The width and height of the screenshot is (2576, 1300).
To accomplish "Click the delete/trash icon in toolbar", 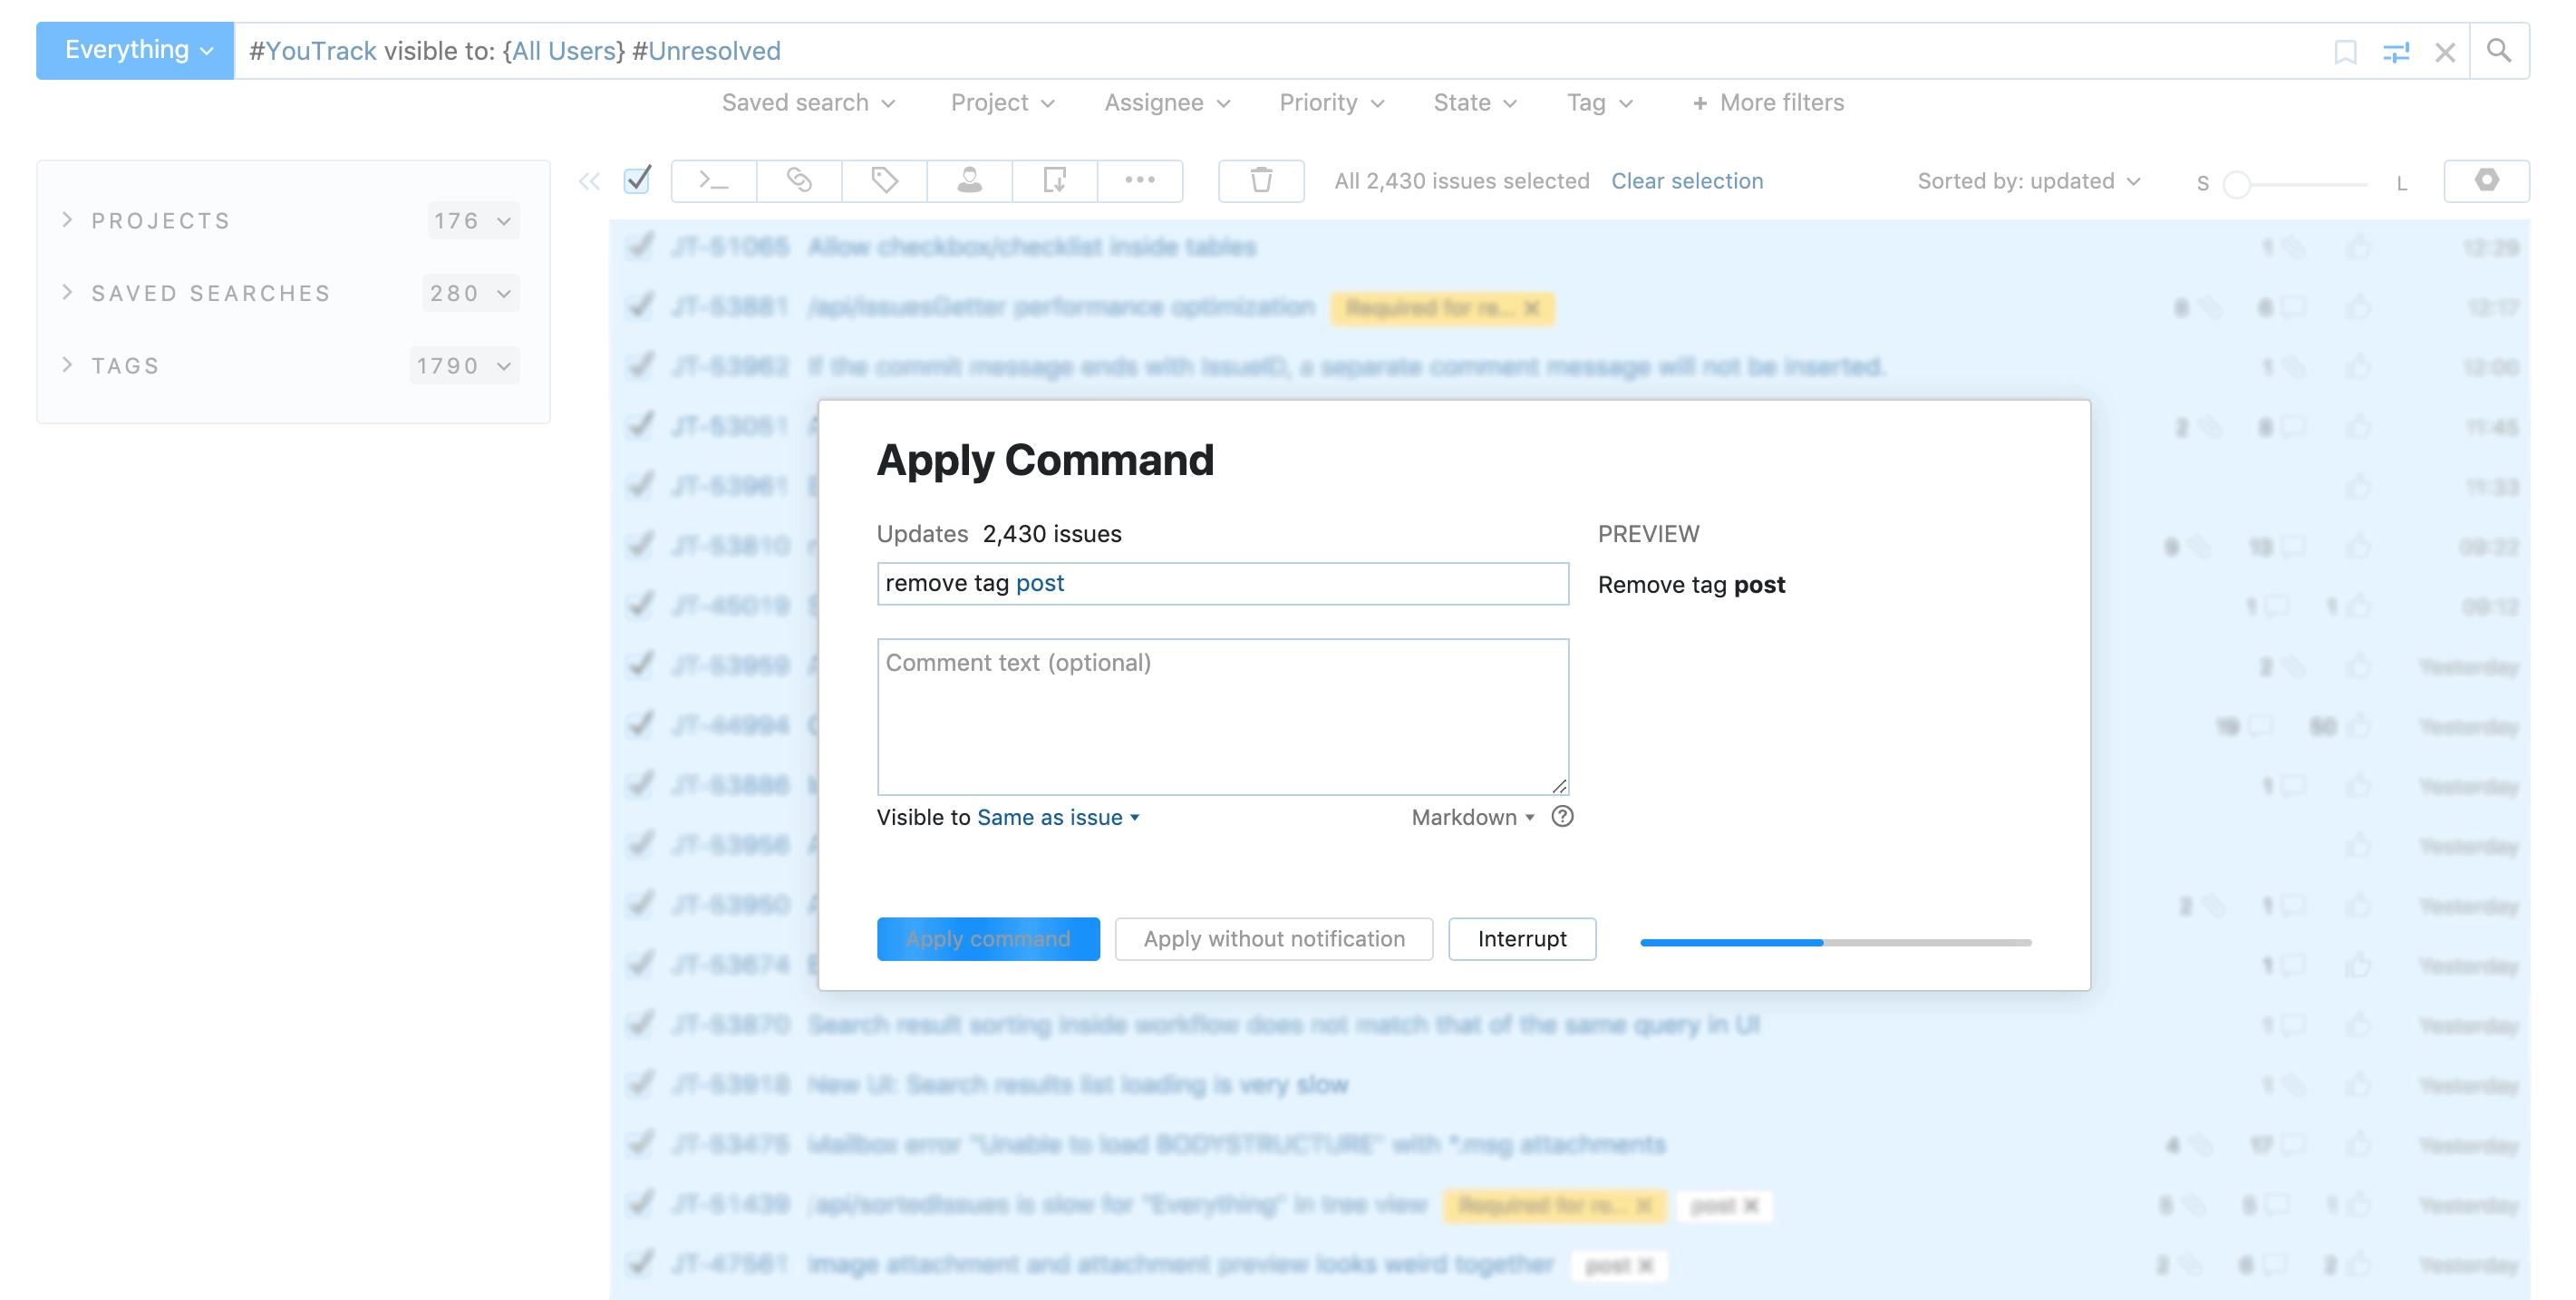I will [x=1262, y=179].
